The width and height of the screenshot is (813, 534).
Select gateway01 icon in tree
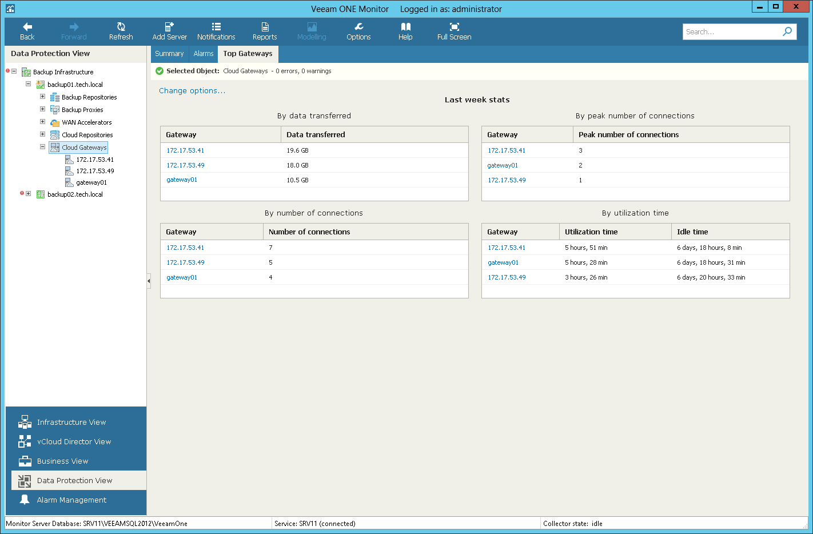click(x=69, y=182)
